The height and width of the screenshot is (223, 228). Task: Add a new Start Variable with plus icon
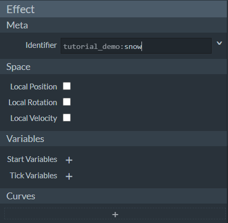(x=69, y=160)
